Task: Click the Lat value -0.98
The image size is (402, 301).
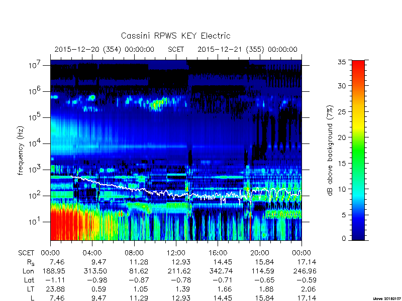Action: [96, 280]
